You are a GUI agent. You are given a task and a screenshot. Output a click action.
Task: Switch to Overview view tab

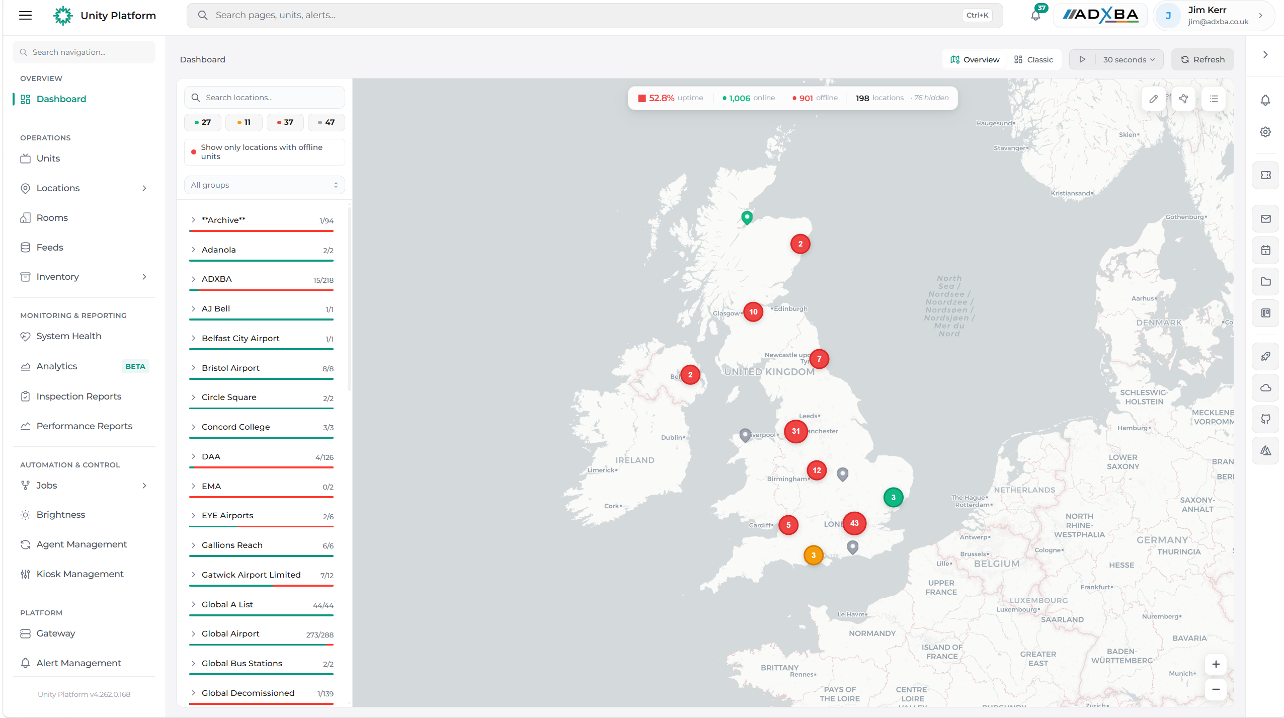(x=975, y=59)
